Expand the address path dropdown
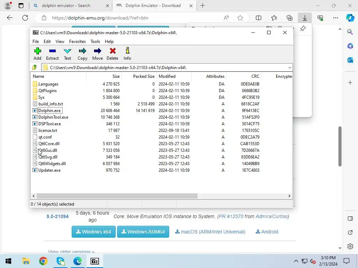This screenshot has height=268, width=358. [289, 68]
